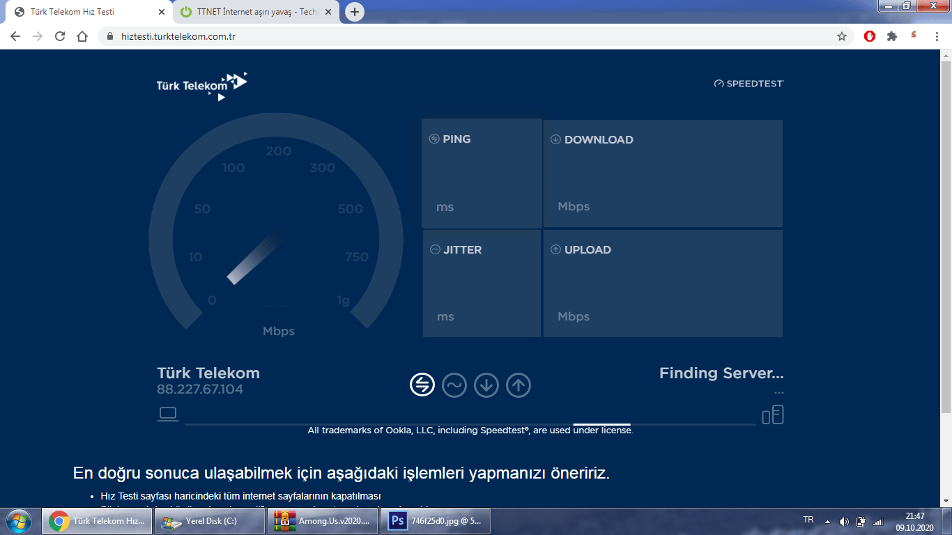952x535 pixels.
Task: Open the network tray icon
Action: (x=861, y=521)
